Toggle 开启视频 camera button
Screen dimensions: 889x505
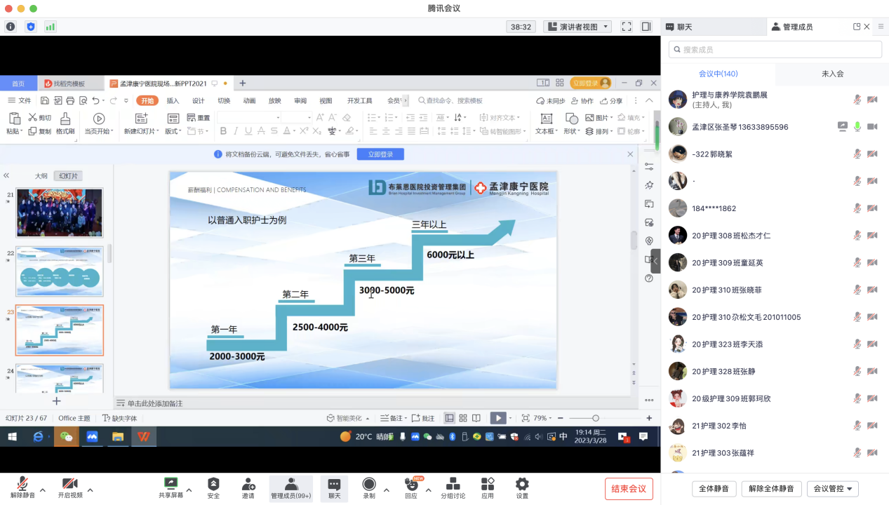[x=70, y=484]
